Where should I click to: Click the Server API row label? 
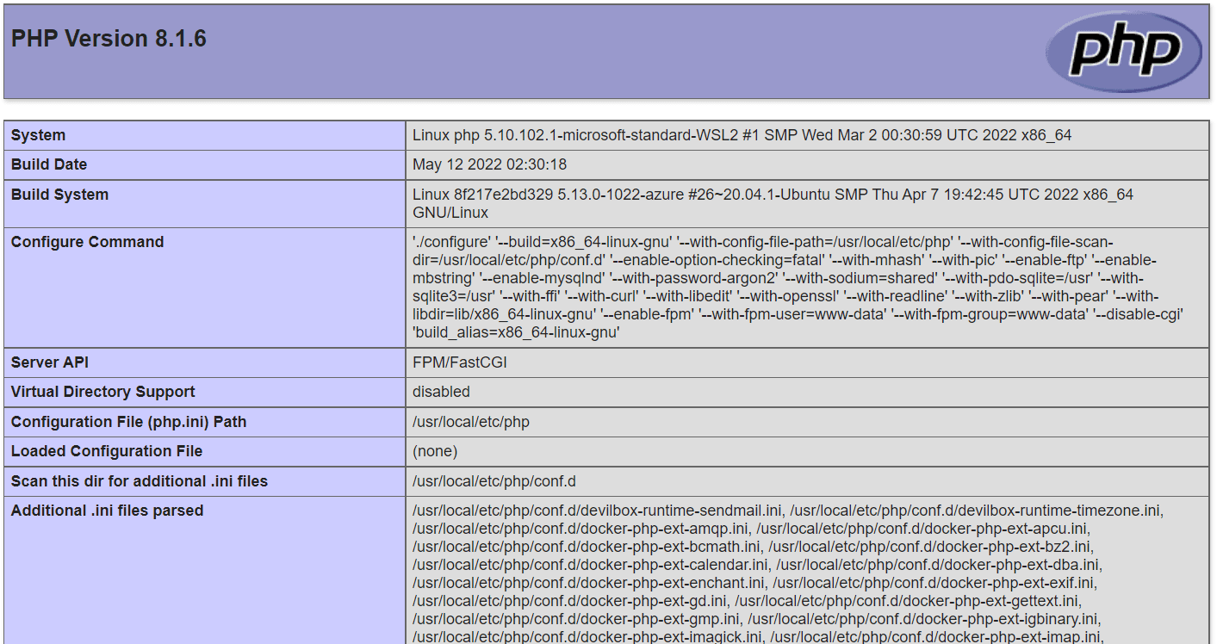point(49,362)
